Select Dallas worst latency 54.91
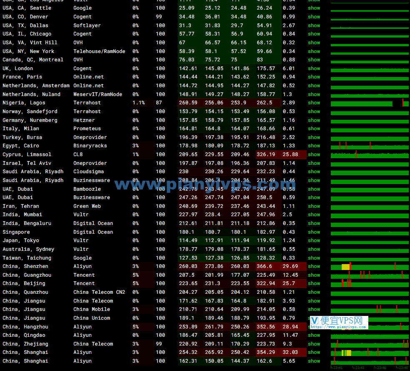 264,25
